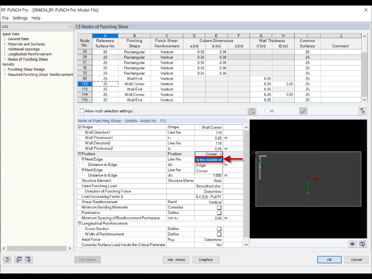The height and width of the screenshot is (279, 372).
Task: Collapse the Longitudinal Reinforcement group
Action: point(80,223)
